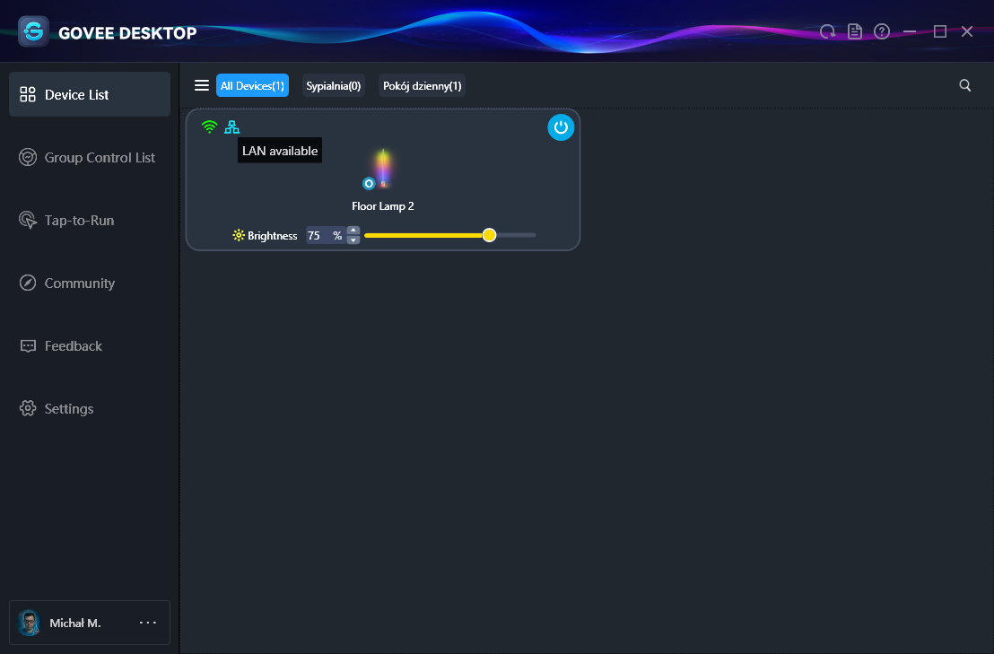
Task: Open the Group Control List page
Action: coord(90,157)
